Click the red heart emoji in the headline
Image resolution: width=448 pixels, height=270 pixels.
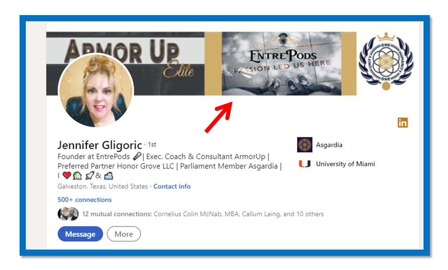67,175
